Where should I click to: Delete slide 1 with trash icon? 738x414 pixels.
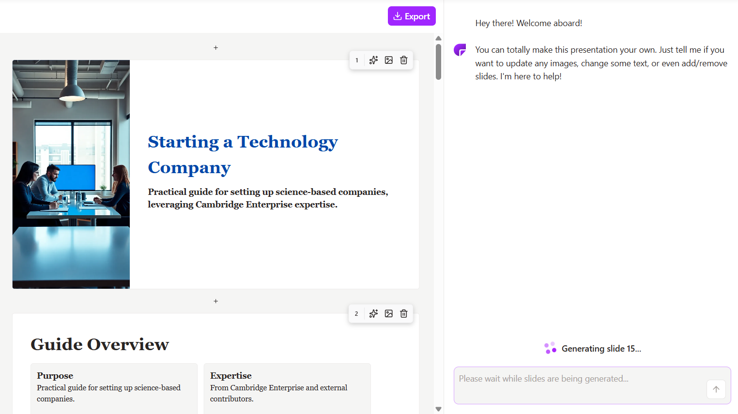point(404,60)
